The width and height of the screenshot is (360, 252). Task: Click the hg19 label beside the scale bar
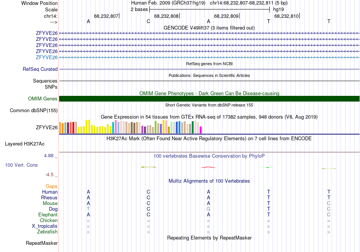pyautogui.click(x=279, y=9)
